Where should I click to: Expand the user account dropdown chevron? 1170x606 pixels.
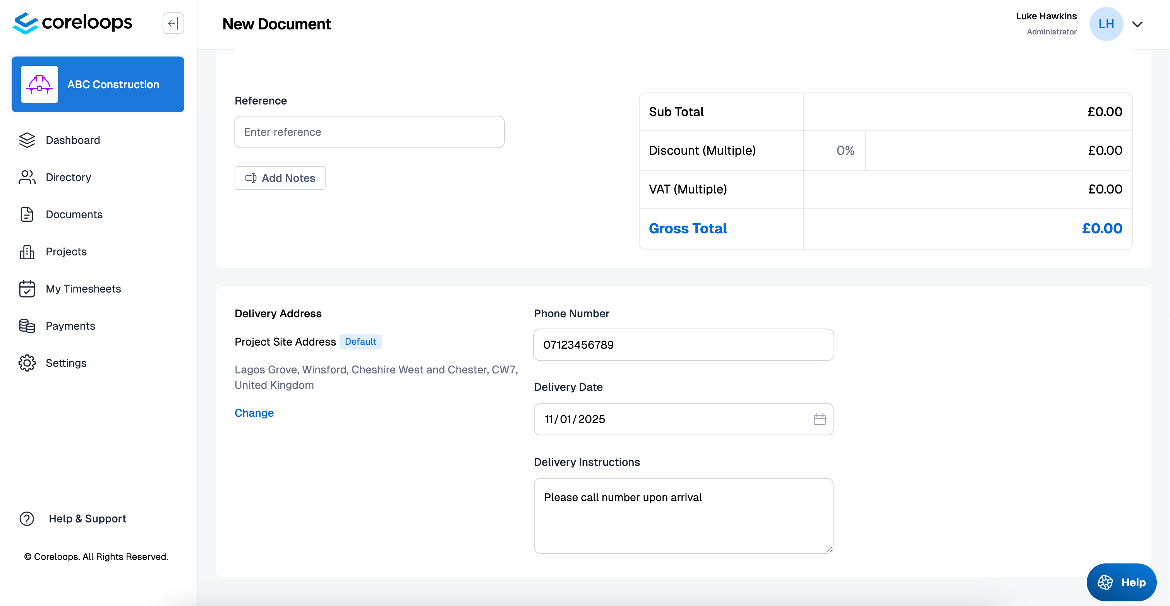(1137, 24)
